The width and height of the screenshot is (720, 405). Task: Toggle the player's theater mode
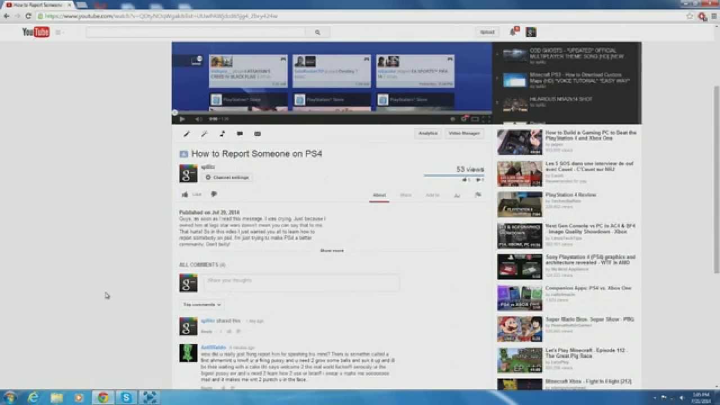click(x=475, y=119)
